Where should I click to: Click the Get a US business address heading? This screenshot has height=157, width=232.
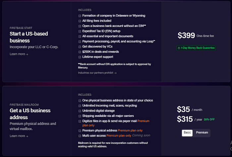tap(30, 114)
